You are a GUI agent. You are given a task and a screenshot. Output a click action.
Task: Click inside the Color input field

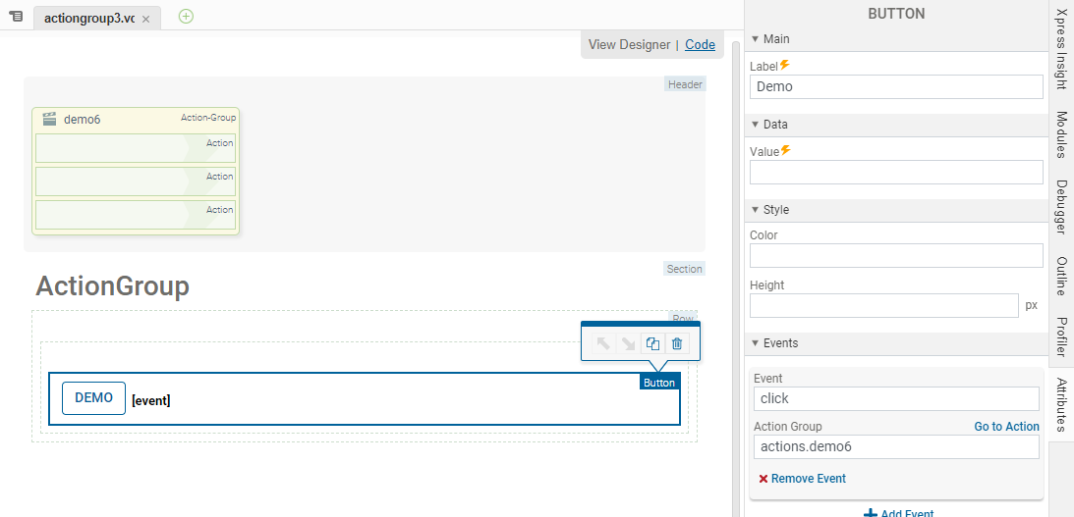pyautogui.click(x=895, y=256)
